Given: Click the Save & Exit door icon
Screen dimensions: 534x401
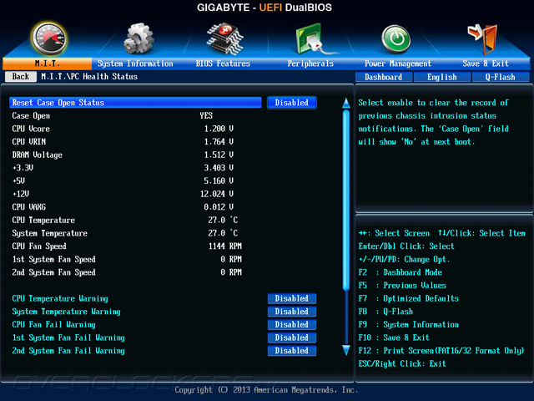Looking at the screenshot, I should 484,38.
